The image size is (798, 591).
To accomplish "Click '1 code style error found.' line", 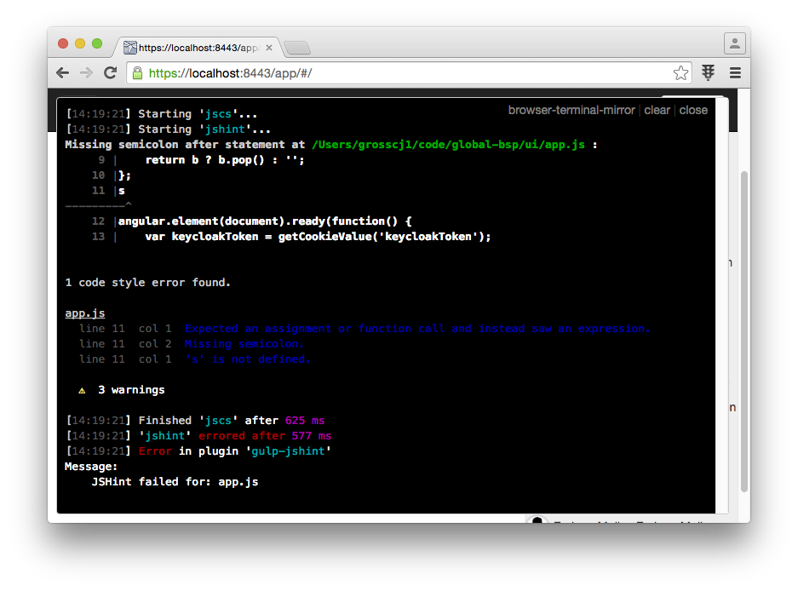I will click(x=147, y=283).
